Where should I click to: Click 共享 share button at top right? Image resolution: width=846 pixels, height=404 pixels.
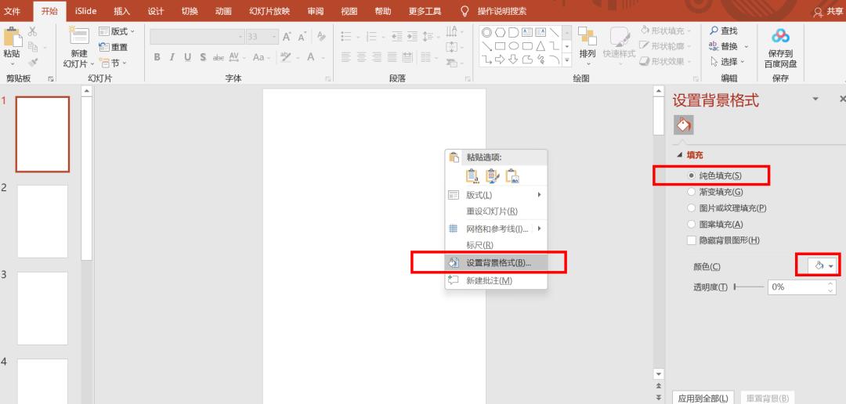pyautogui.click(x=829, y=11)
